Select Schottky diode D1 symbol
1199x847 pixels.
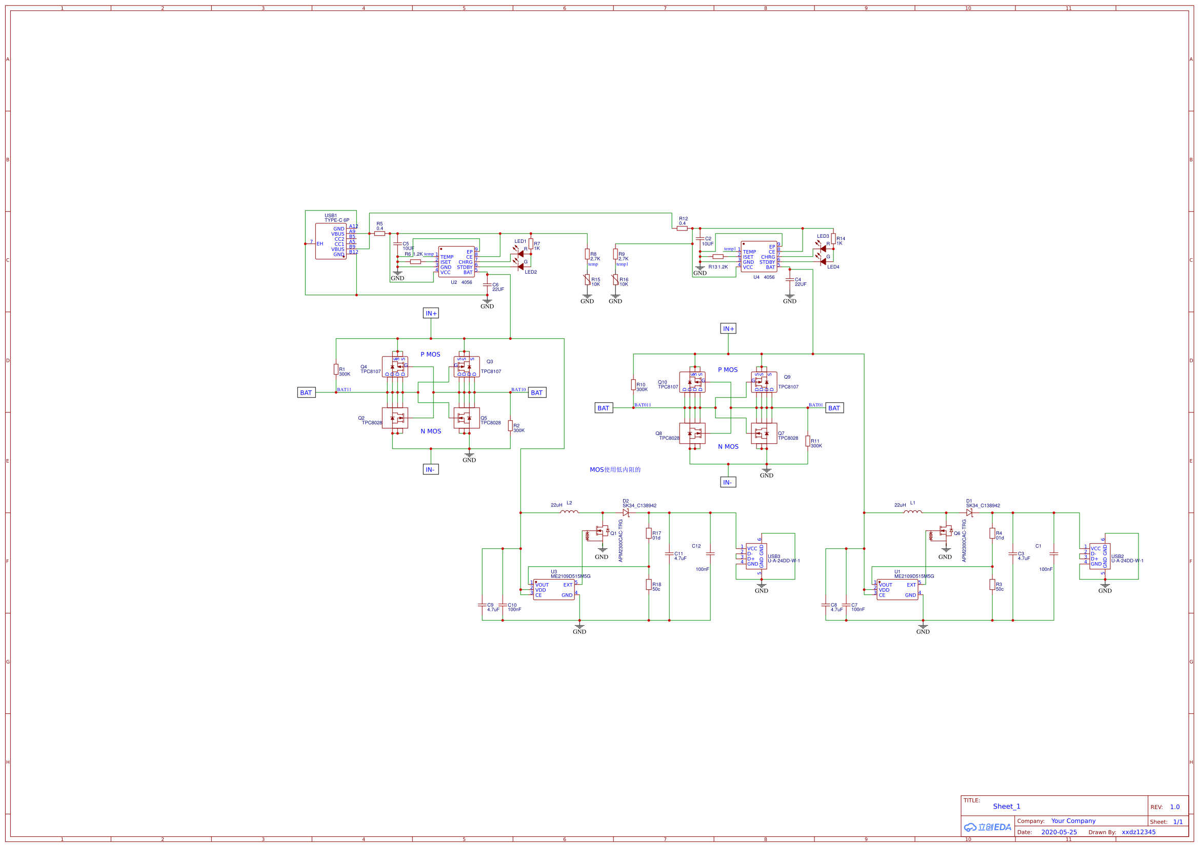pos(969,512)
